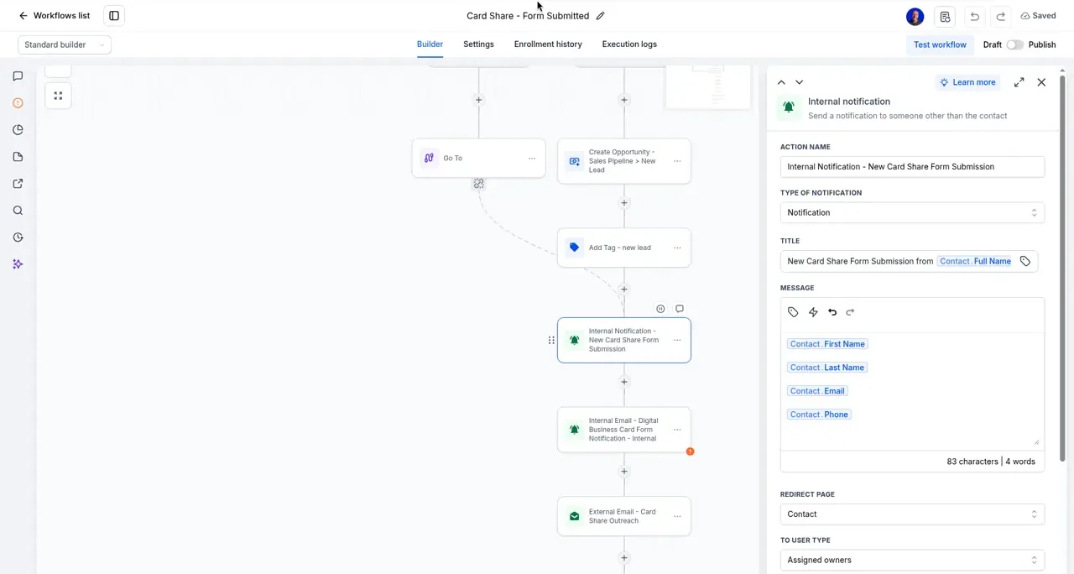The width and height of the screenshot is (1074, 574).
Task: Open Execution logs tab
Action: [x=629, y=44]
